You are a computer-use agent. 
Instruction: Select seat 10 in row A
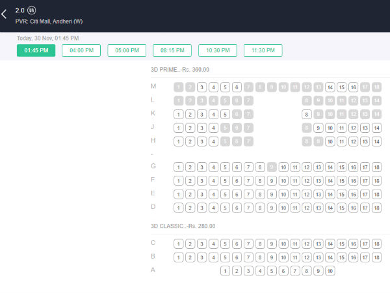330,271
